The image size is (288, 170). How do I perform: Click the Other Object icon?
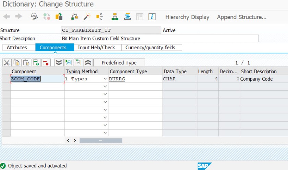[59, 17]
